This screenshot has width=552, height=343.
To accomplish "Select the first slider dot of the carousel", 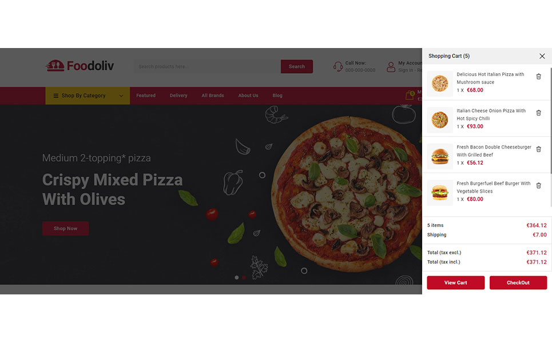I will click(x=237, y=278).
